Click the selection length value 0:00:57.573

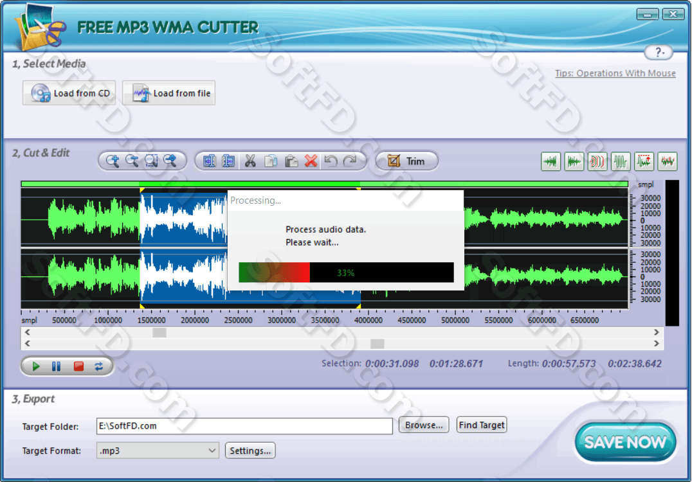click(569, 364)
